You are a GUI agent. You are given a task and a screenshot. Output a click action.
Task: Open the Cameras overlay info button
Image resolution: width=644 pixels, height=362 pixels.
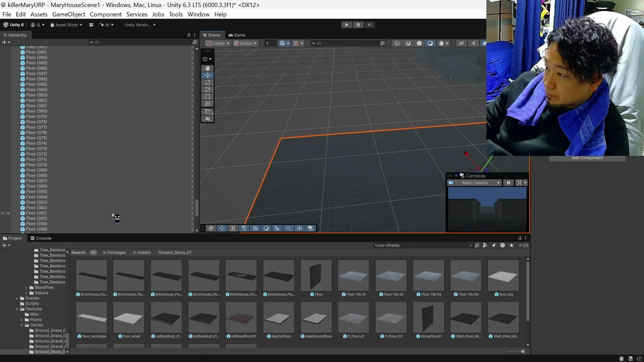pos(508,183)
